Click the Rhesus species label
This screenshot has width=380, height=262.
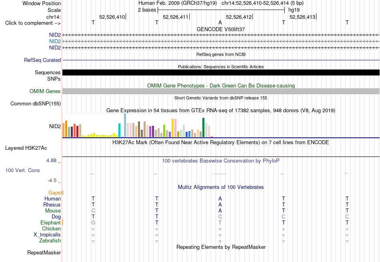52,204
